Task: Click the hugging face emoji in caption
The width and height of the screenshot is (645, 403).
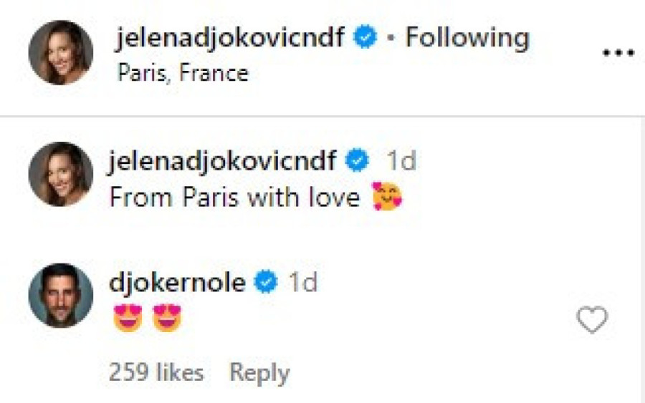Action: click(x=388, y=198)
